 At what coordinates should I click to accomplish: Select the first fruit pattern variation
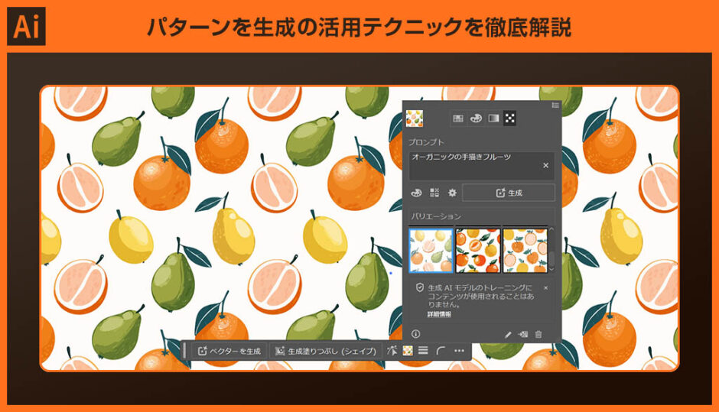(x=431, y=250)
